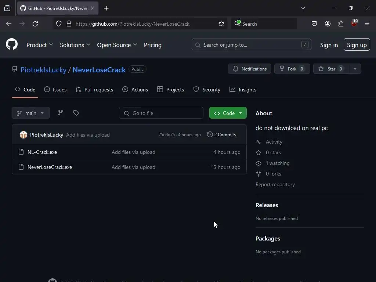The image size is (376, 282).
Task: Open Releases heading link
Action: click(267, 205)
